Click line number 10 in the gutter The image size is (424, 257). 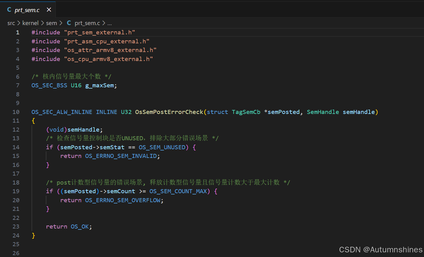click(16, 112)
